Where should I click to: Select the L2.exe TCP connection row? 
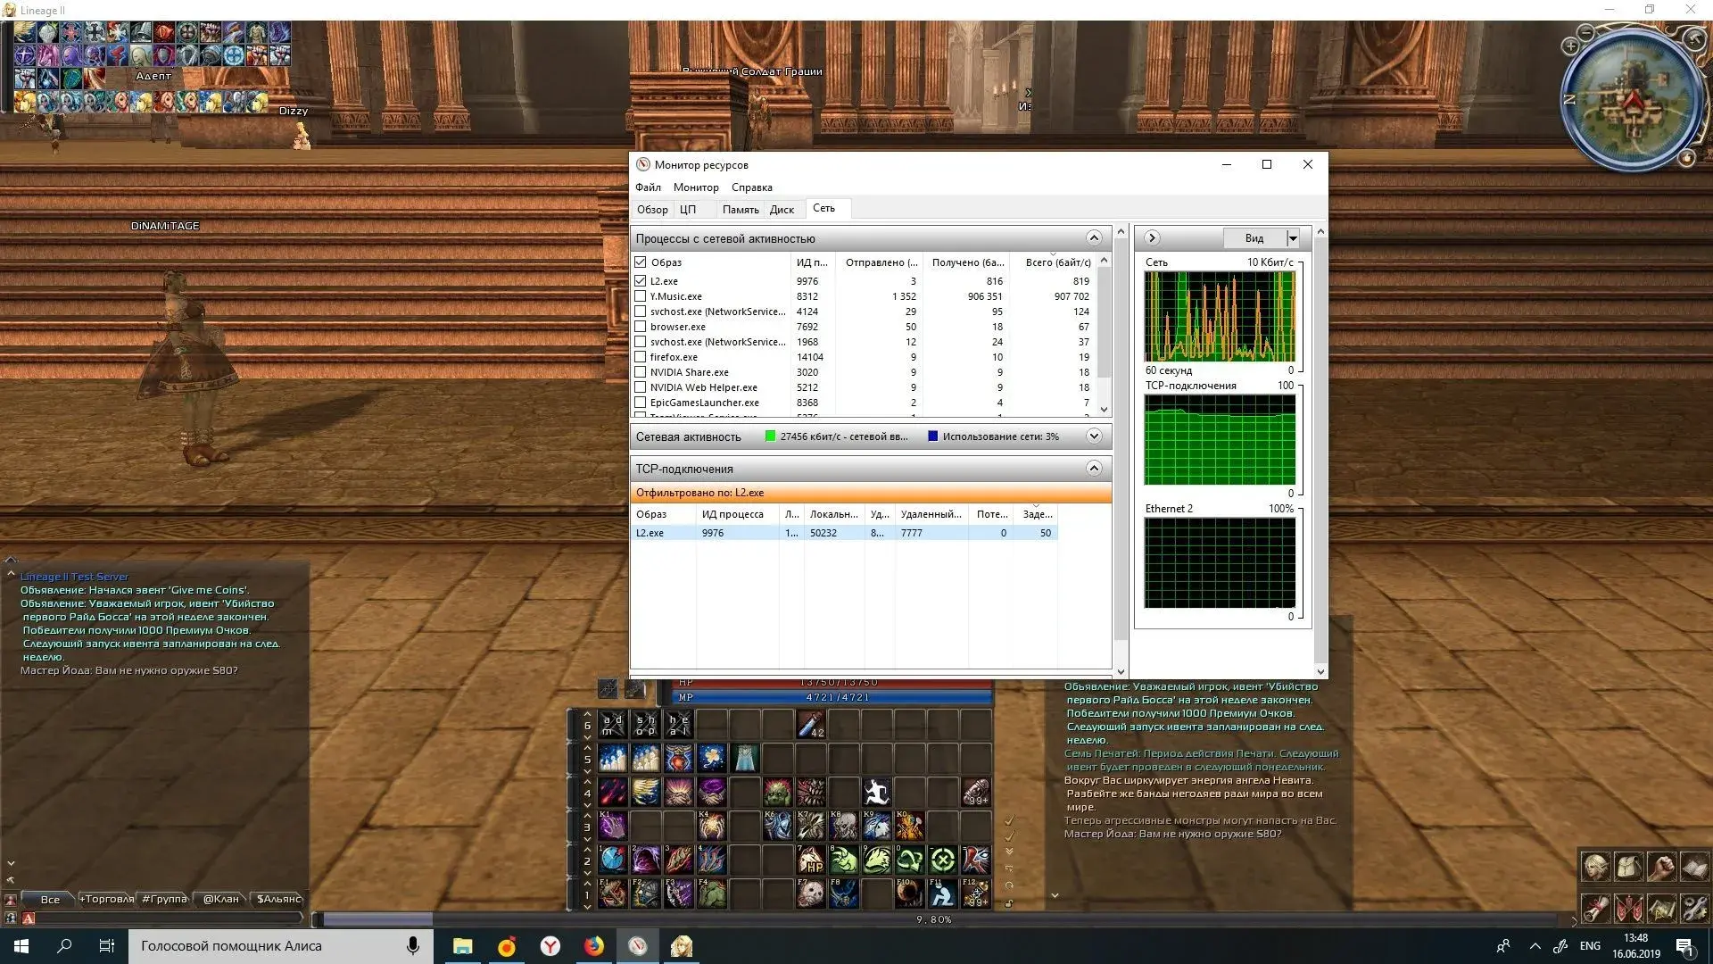[x=844, y=533]
